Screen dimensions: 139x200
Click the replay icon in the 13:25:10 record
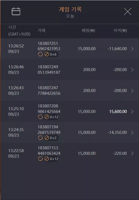40,117
